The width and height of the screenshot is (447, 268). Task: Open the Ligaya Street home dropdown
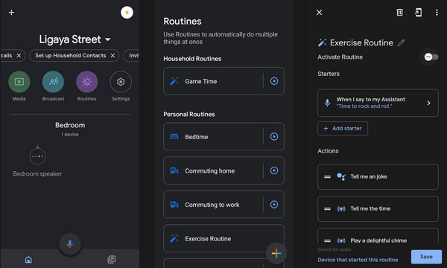[74, 39]
